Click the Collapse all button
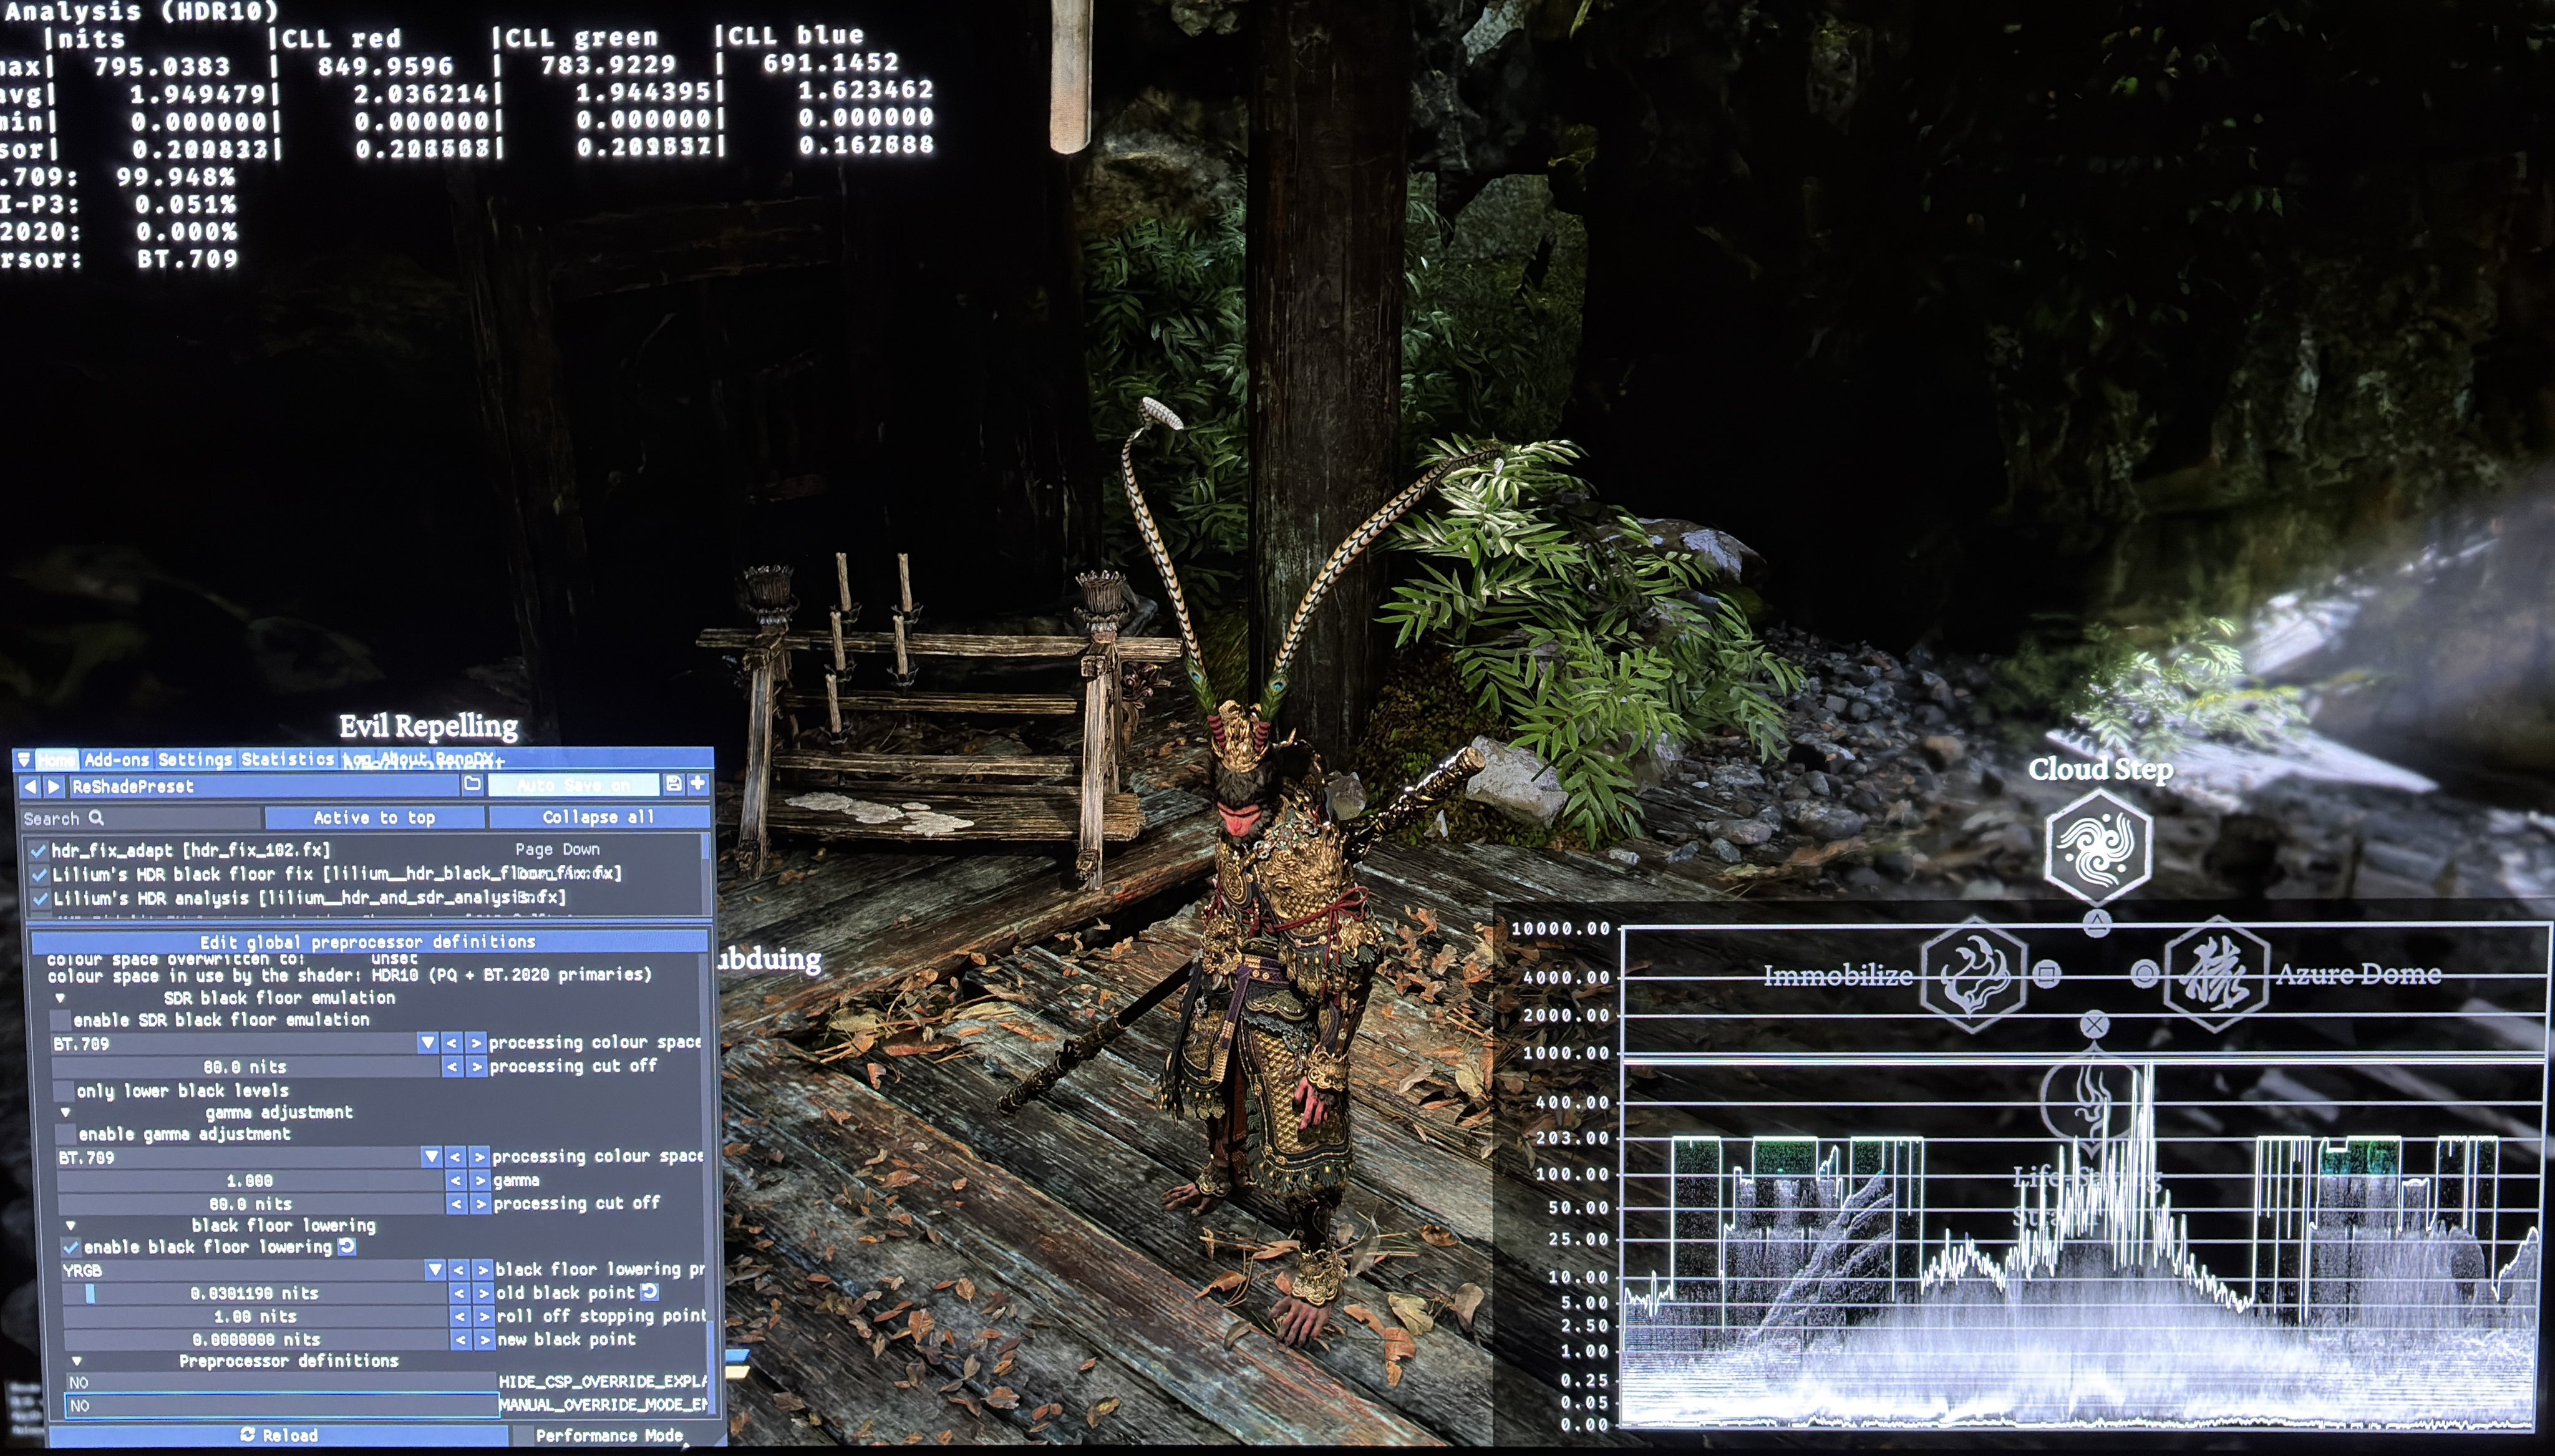 [x=599, y=817]
